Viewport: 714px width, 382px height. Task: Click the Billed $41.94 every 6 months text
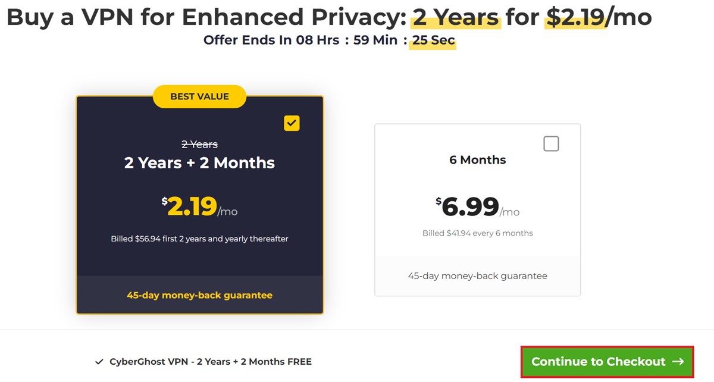click(477, 233)
